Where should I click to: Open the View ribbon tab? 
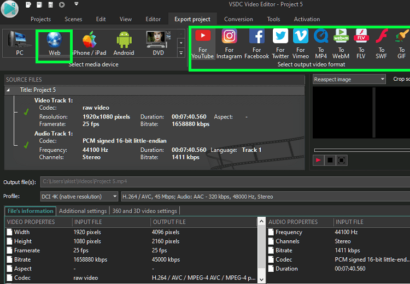tap(126, 19)
